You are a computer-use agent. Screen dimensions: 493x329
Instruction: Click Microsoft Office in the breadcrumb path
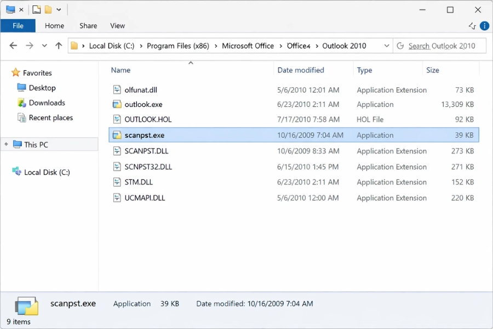[248, 46]
